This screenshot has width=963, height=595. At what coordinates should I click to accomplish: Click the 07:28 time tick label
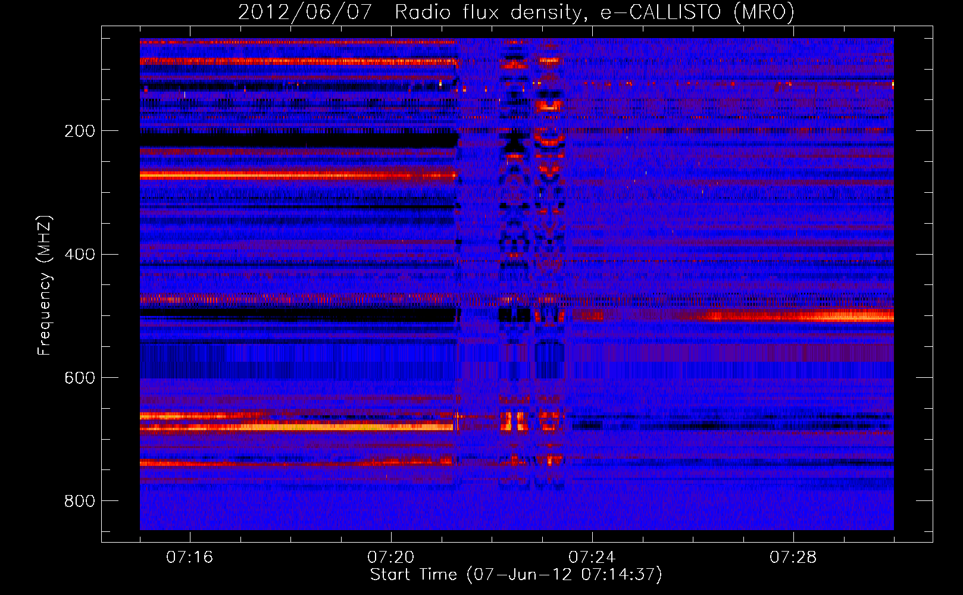793,558
